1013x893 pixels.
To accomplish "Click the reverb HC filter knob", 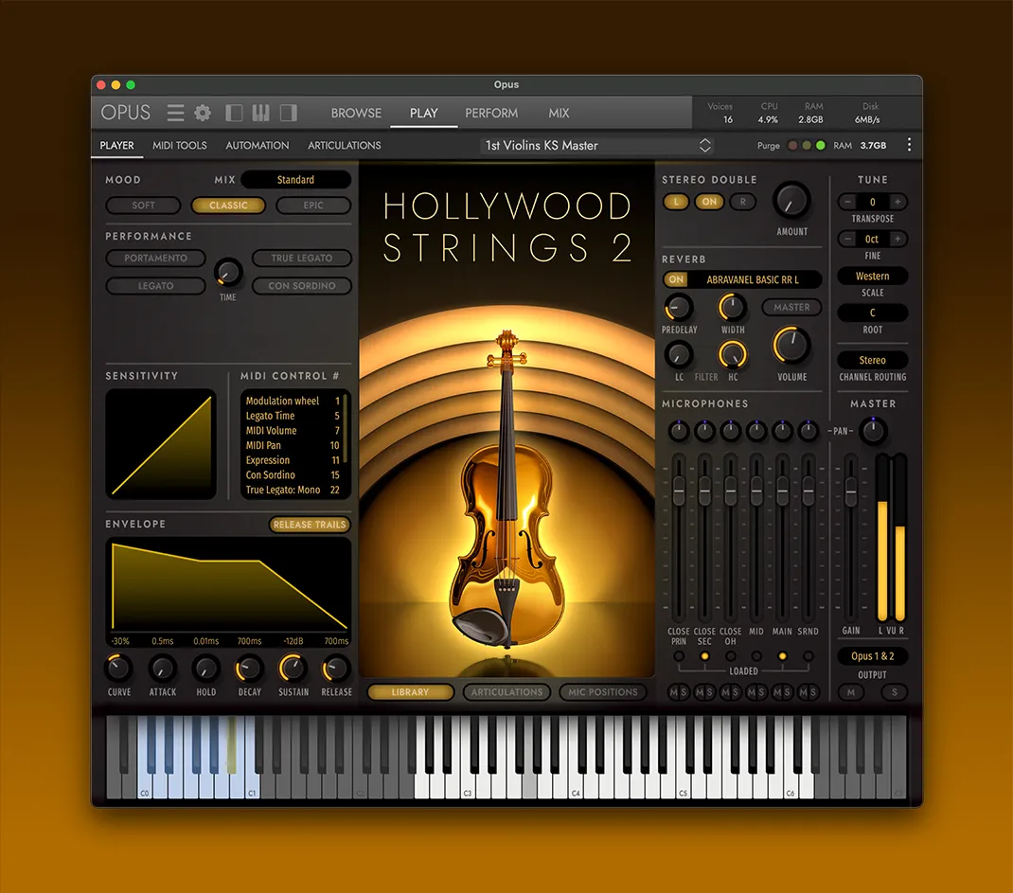I will point(733,355).
